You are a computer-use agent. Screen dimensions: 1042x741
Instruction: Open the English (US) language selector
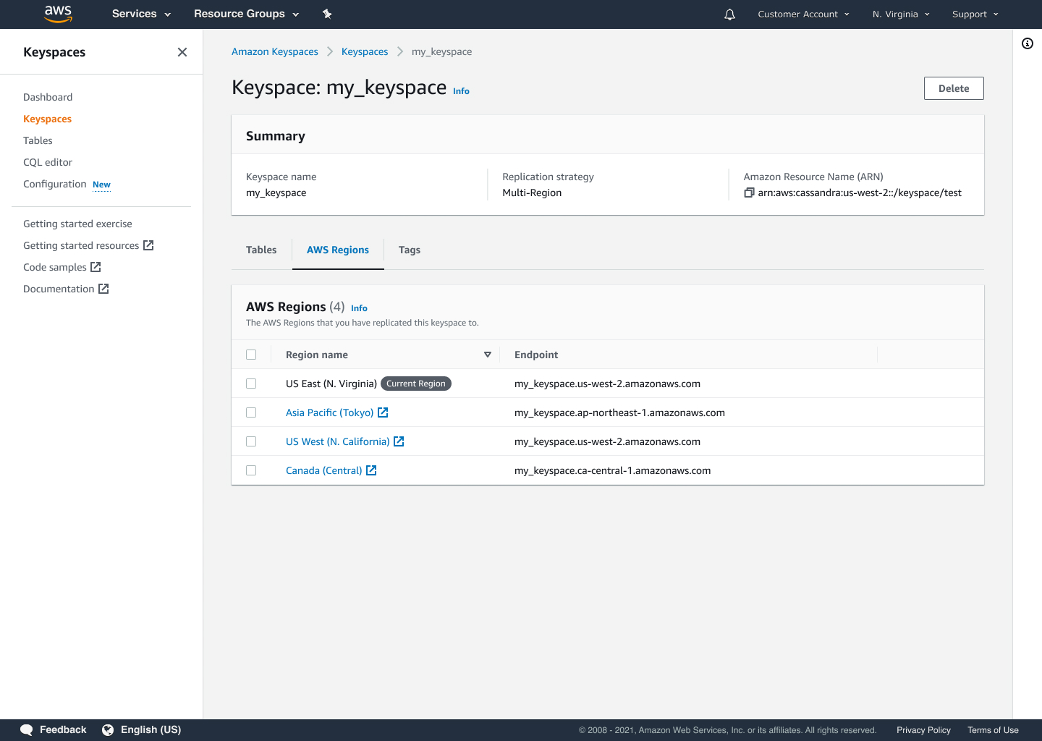[x=151, y=729]
